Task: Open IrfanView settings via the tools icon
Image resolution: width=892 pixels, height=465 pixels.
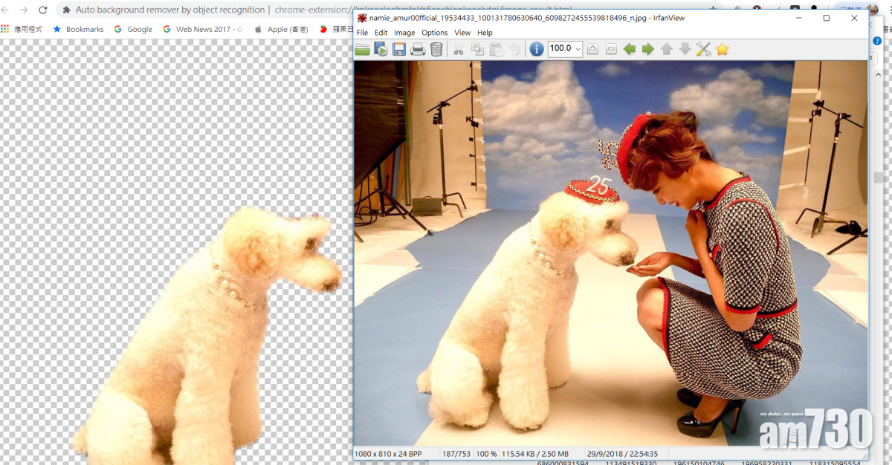Action: click(x=703, y=49)
